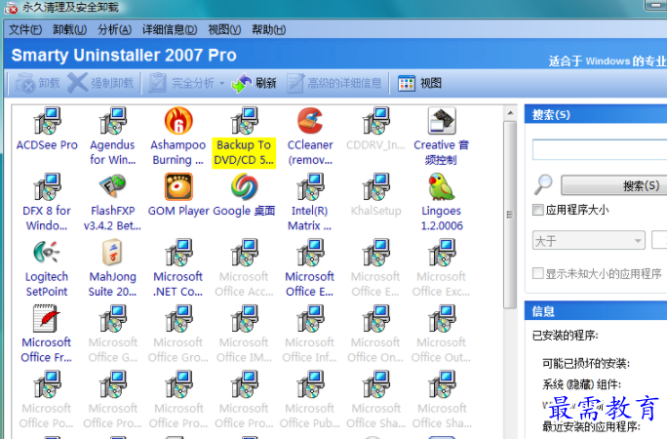Select the Microsoft Office Pub... icon
Viewport: 667px width, 439px height.
310,384
